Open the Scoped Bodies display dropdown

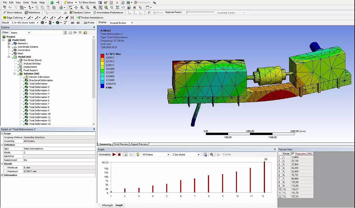(x=132, y=23)
